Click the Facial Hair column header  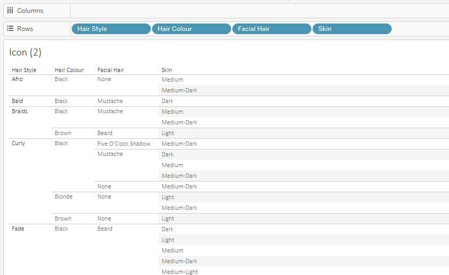[x=111, y=70]
